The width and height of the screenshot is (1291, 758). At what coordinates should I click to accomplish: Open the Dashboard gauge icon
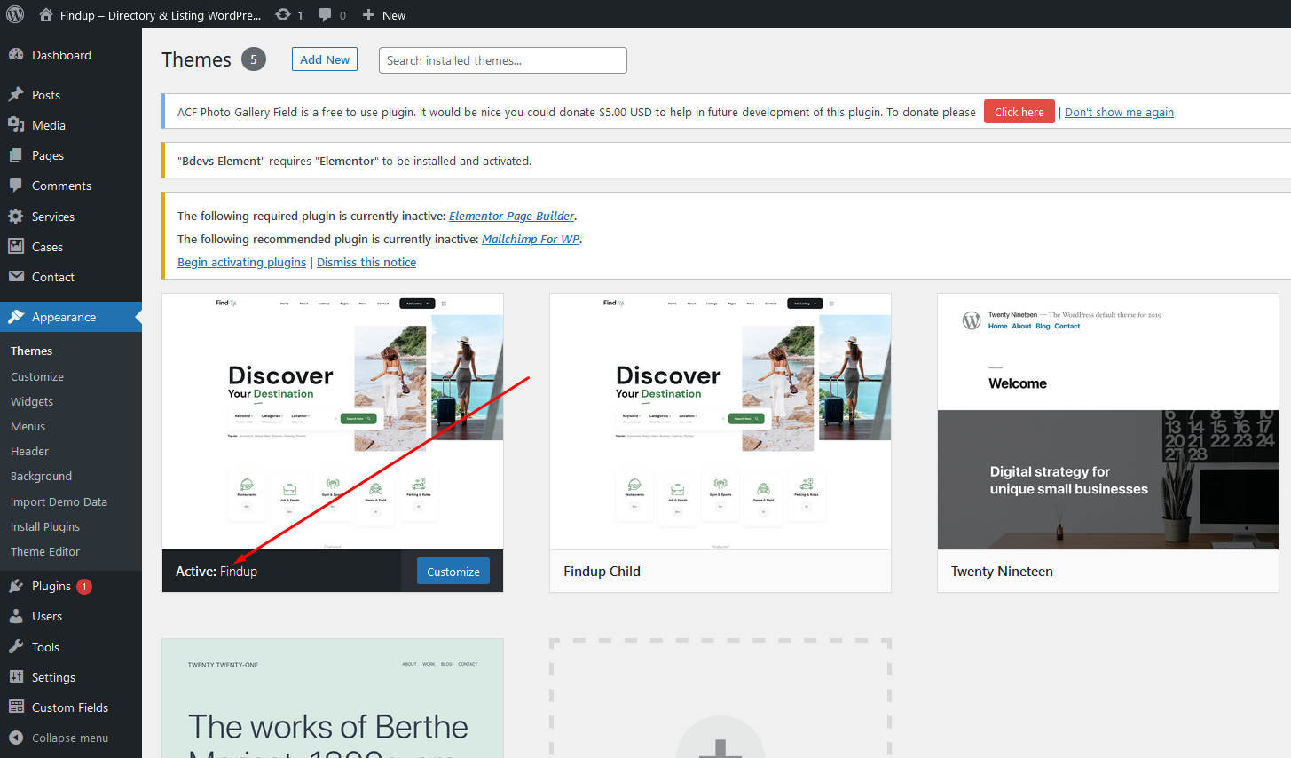tap(16, 55)
